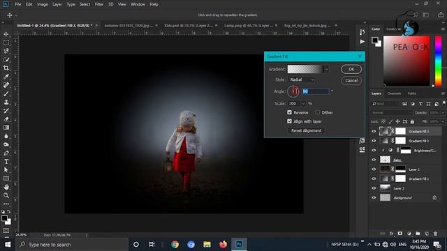This screenshot has width=447, height=251.
Task: Select the Move tool in the toolbar
Action: [6, 34]
